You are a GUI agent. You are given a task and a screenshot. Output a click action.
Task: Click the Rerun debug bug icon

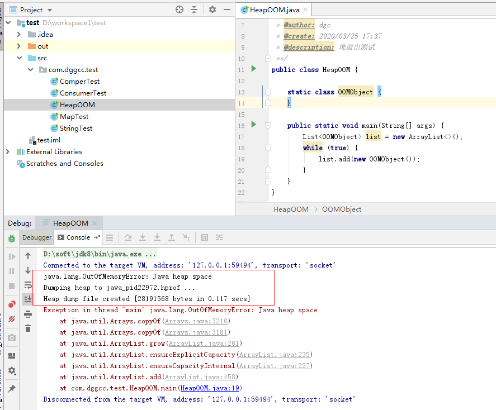(x=12, y=239)
